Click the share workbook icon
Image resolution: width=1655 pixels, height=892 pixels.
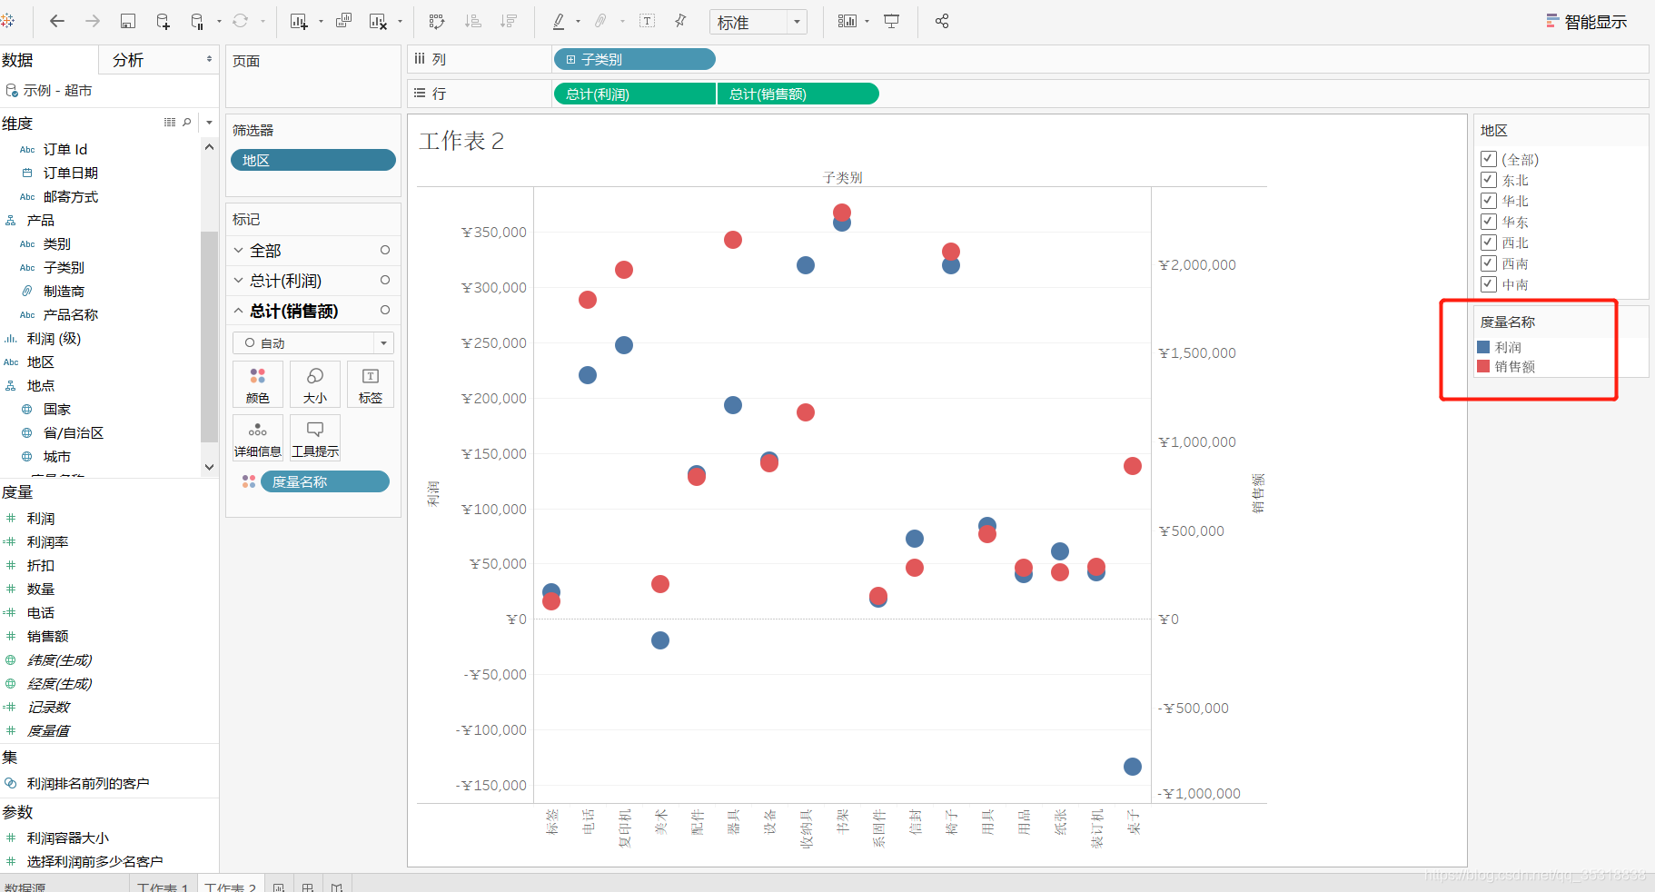coord(942,21)
